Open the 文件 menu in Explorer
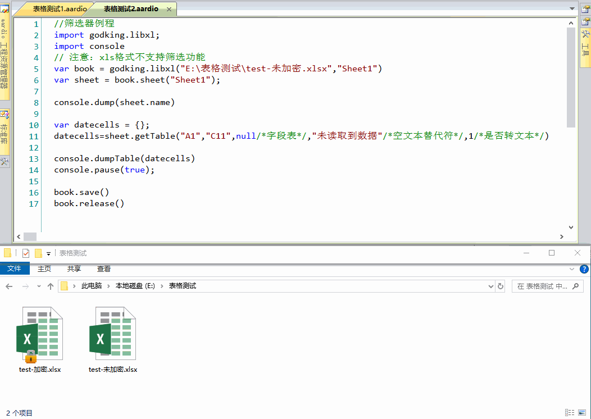The image size is (591, 419). [14, 268]
